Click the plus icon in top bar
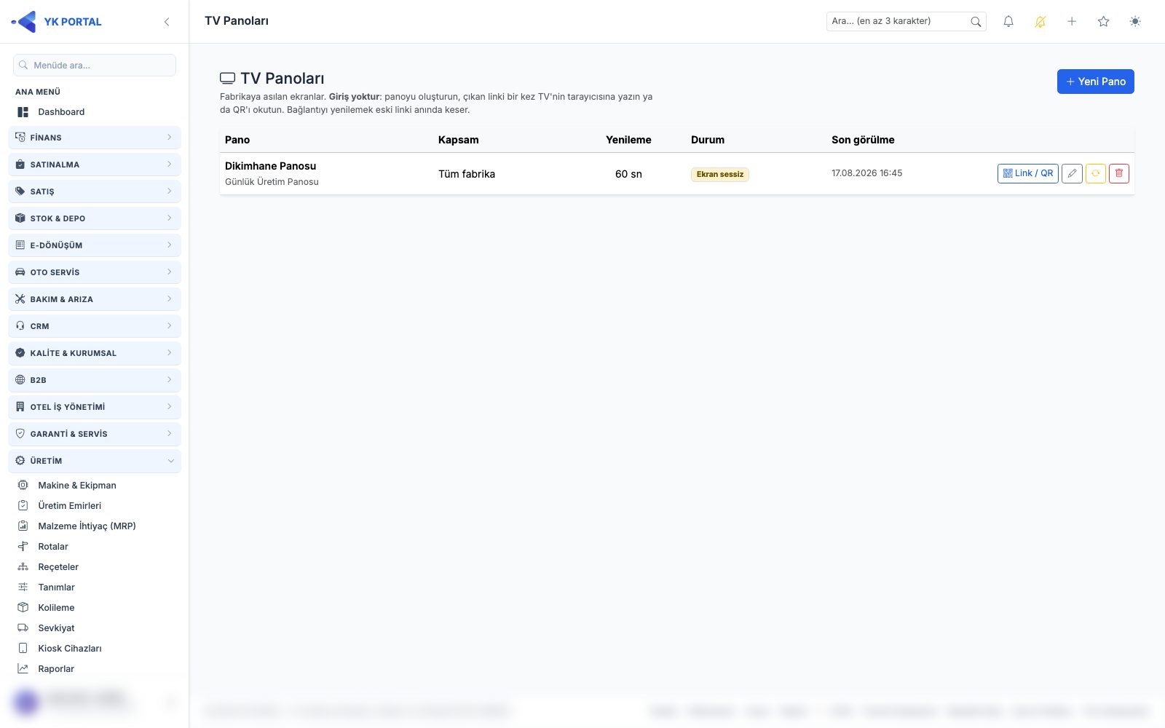Viewport: 1165px width, 728px height. coord(1072,22)
